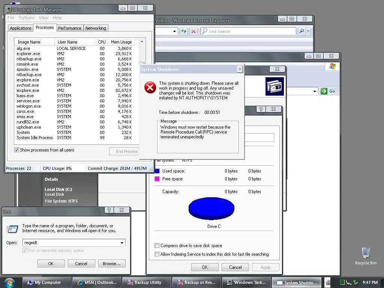Click OK in the Run dialog

(x=51, y=264)
